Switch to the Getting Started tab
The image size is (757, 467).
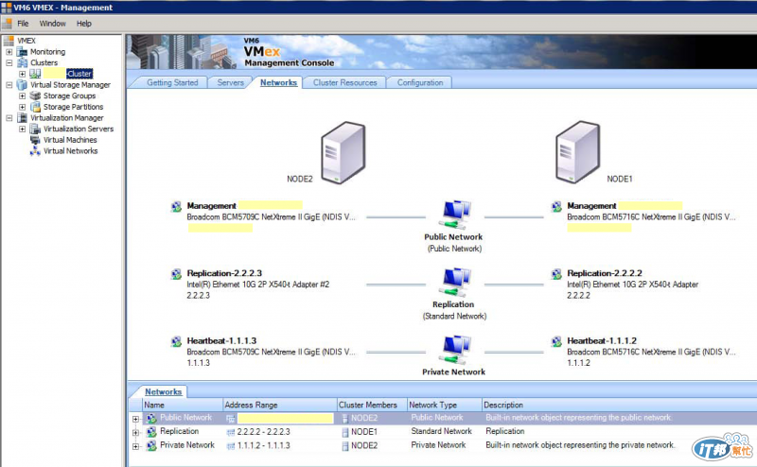pyautogui.click(x=172, y=82)
